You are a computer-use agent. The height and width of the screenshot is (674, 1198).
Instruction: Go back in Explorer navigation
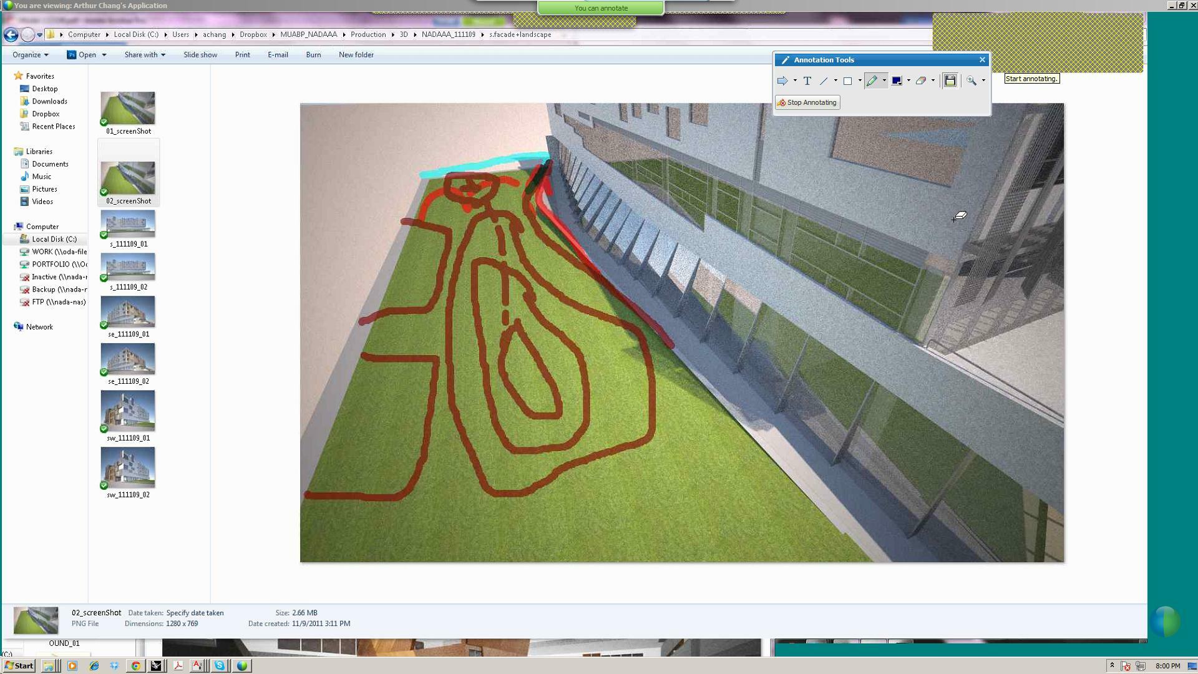tap(11, 35)
